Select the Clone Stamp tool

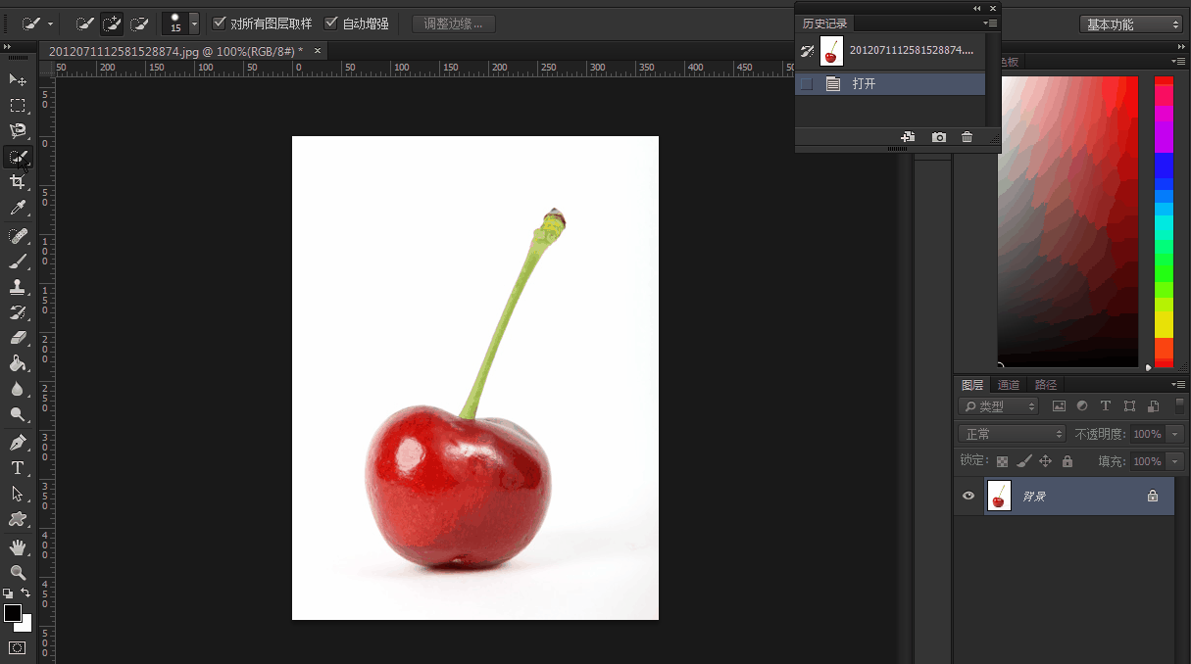pyautogui.click(x=18, y=287)
